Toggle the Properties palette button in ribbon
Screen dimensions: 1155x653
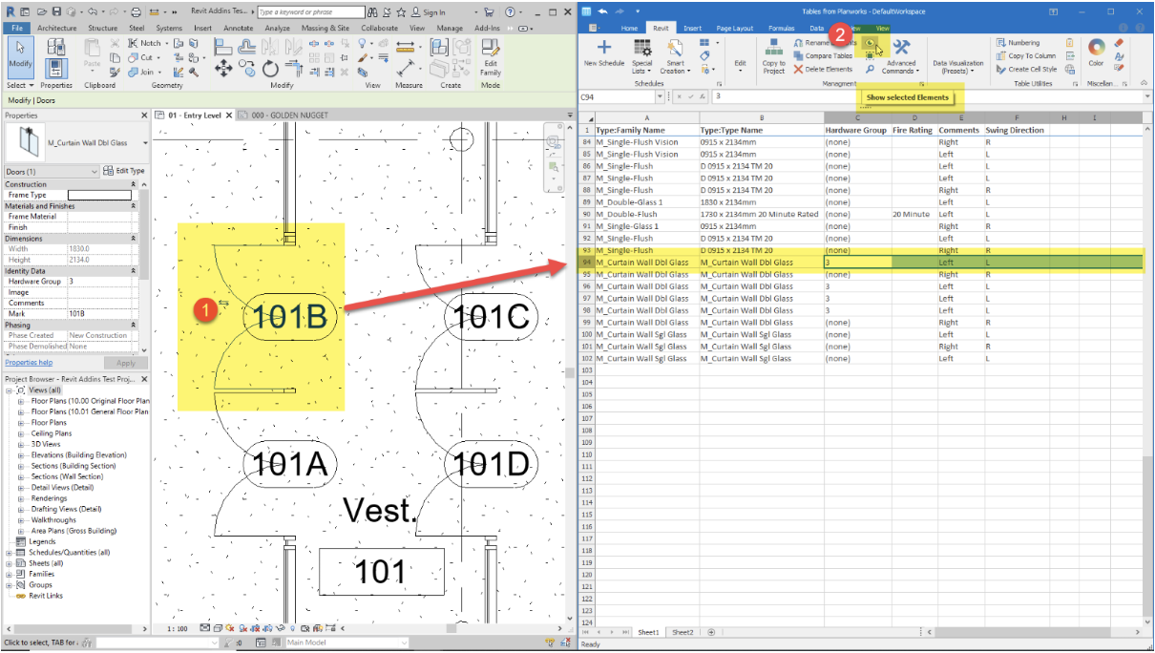pos(56,68)
